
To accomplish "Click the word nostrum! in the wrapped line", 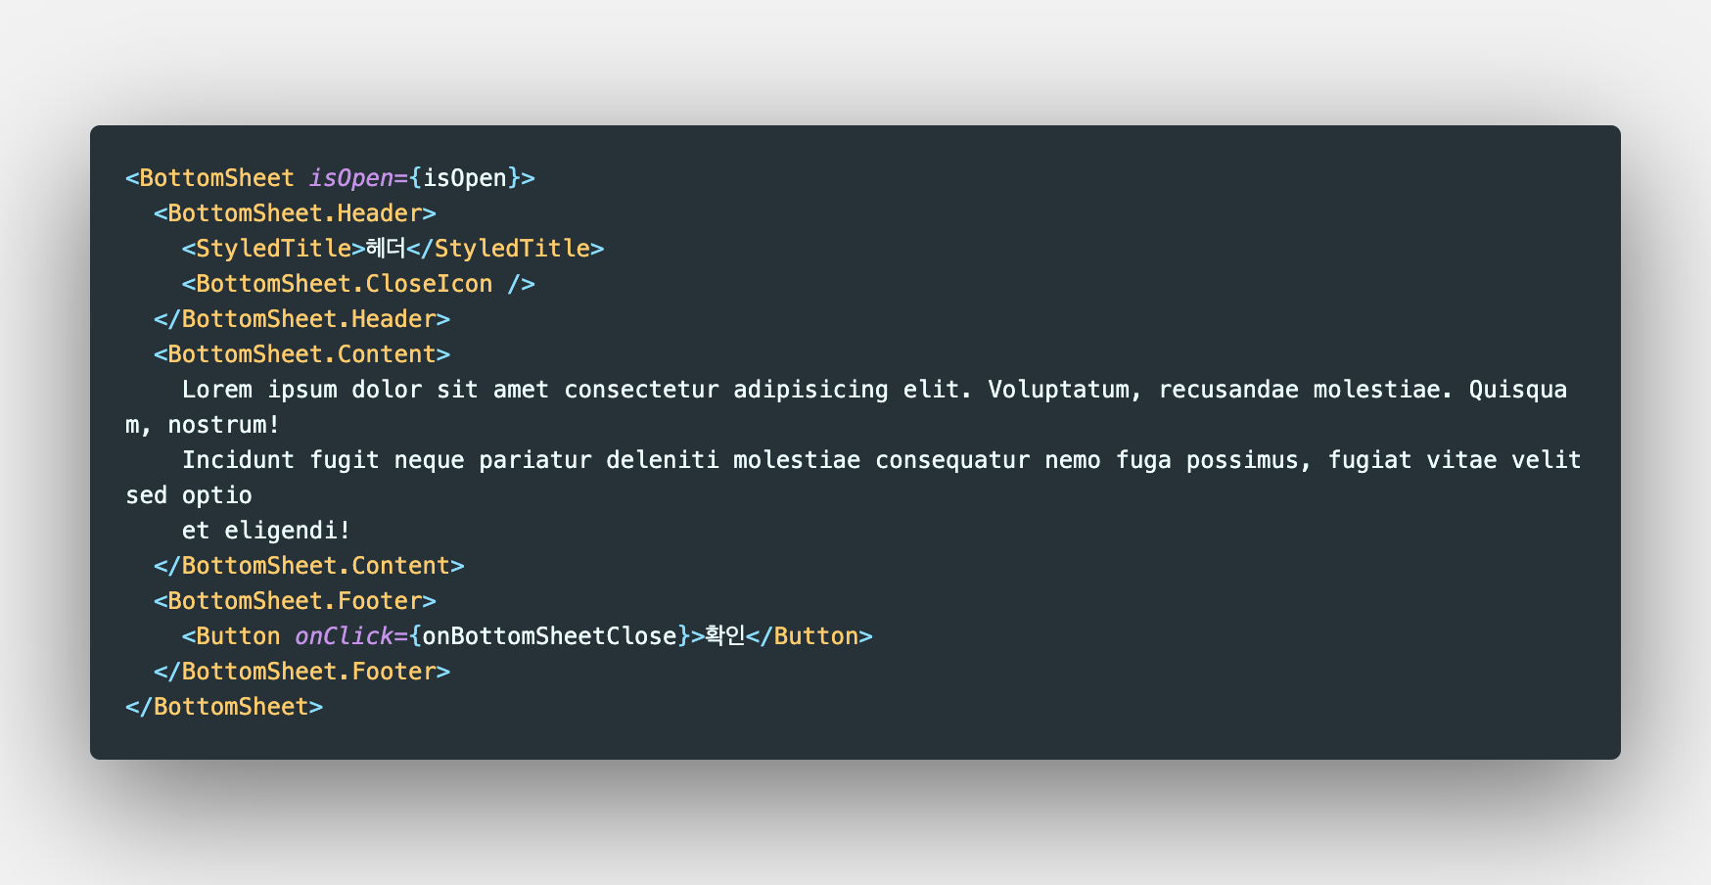I will tap(224, 425).
